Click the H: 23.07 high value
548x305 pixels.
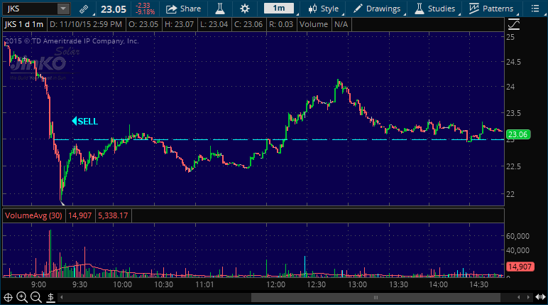coord(180,24)
